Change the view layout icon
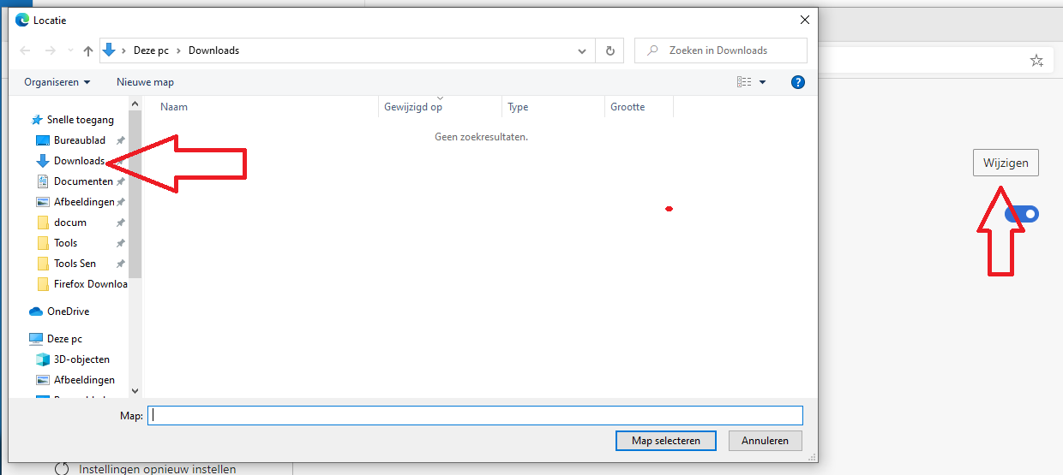Image resolution: width=1063 pixels, height=475 pixels. pos(743,82)
